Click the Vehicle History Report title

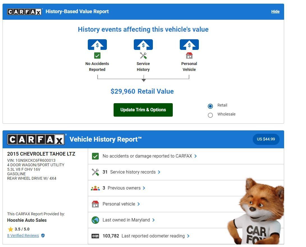point(105,139)
